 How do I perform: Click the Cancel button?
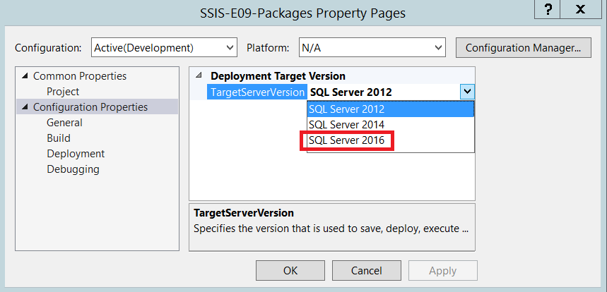click(367, 270)
